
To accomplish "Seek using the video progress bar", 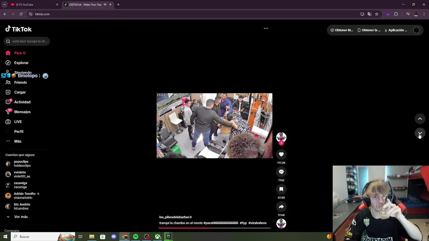I will click(214, 228).
